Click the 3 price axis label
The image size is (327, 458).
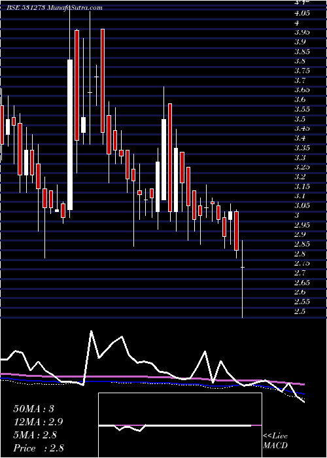click(x=297, y=215)
